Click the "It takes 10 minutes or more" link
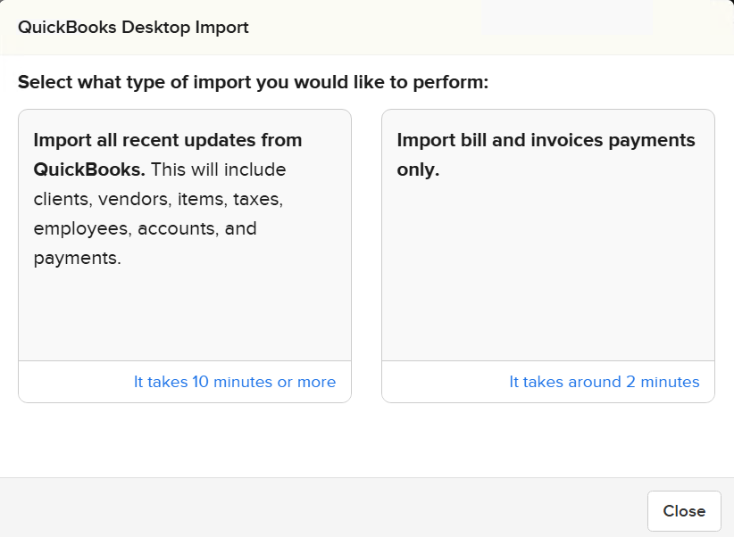This screenshot has height=537, width=734. [x=235, y=382]
